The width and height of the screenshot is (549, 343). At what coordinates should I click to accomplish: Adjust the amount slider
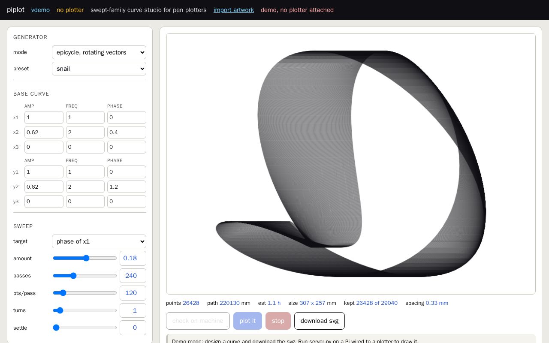[85, 258]
